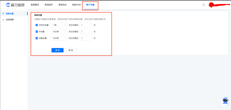The width and height of the screenshot is (231, 110).
Task: Select 线索提醒 in the sidebar
Action: 10,20
